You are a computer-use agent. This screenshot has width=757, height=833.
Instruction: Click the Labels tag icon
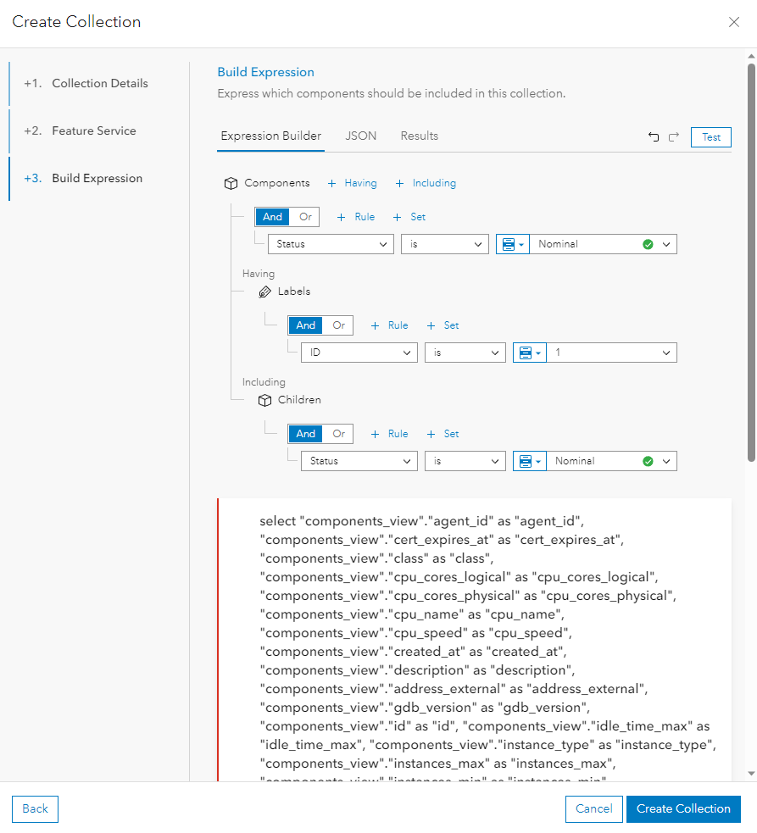click(x=265, y=292)
